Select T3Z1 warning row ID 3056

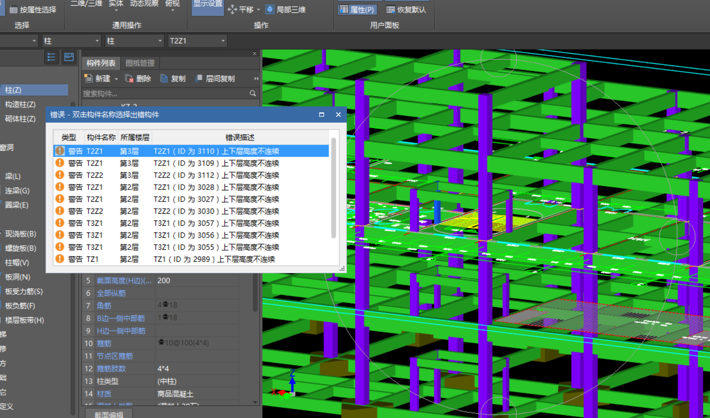191,235
